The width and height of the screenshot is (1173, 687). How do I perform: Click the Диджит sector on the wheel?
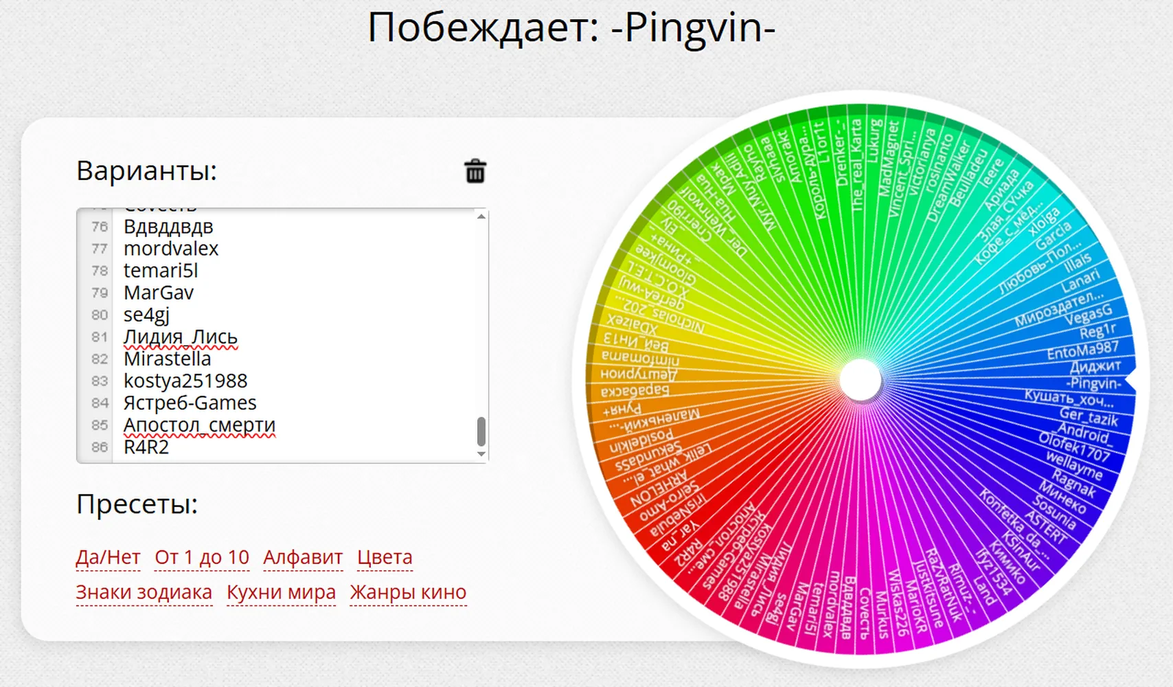(x=1095, y=366)
